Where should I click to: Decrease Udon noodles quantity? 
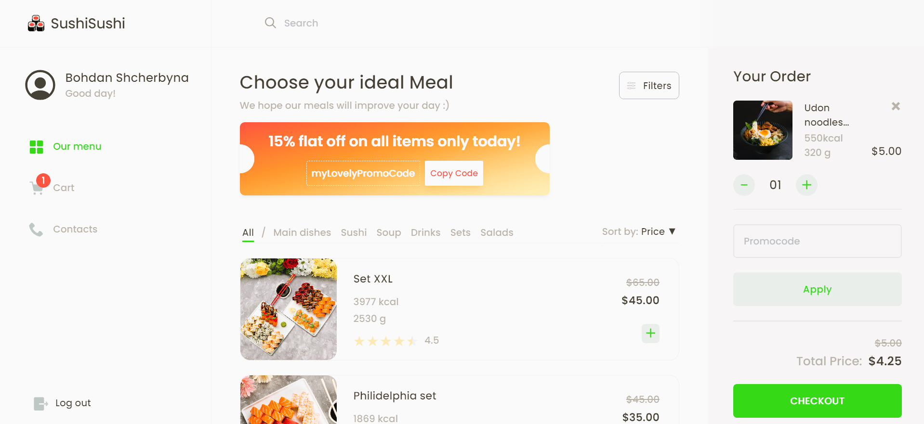744,185
